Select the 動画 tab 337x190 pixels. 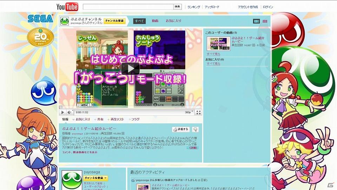click(x=155, y=21)
